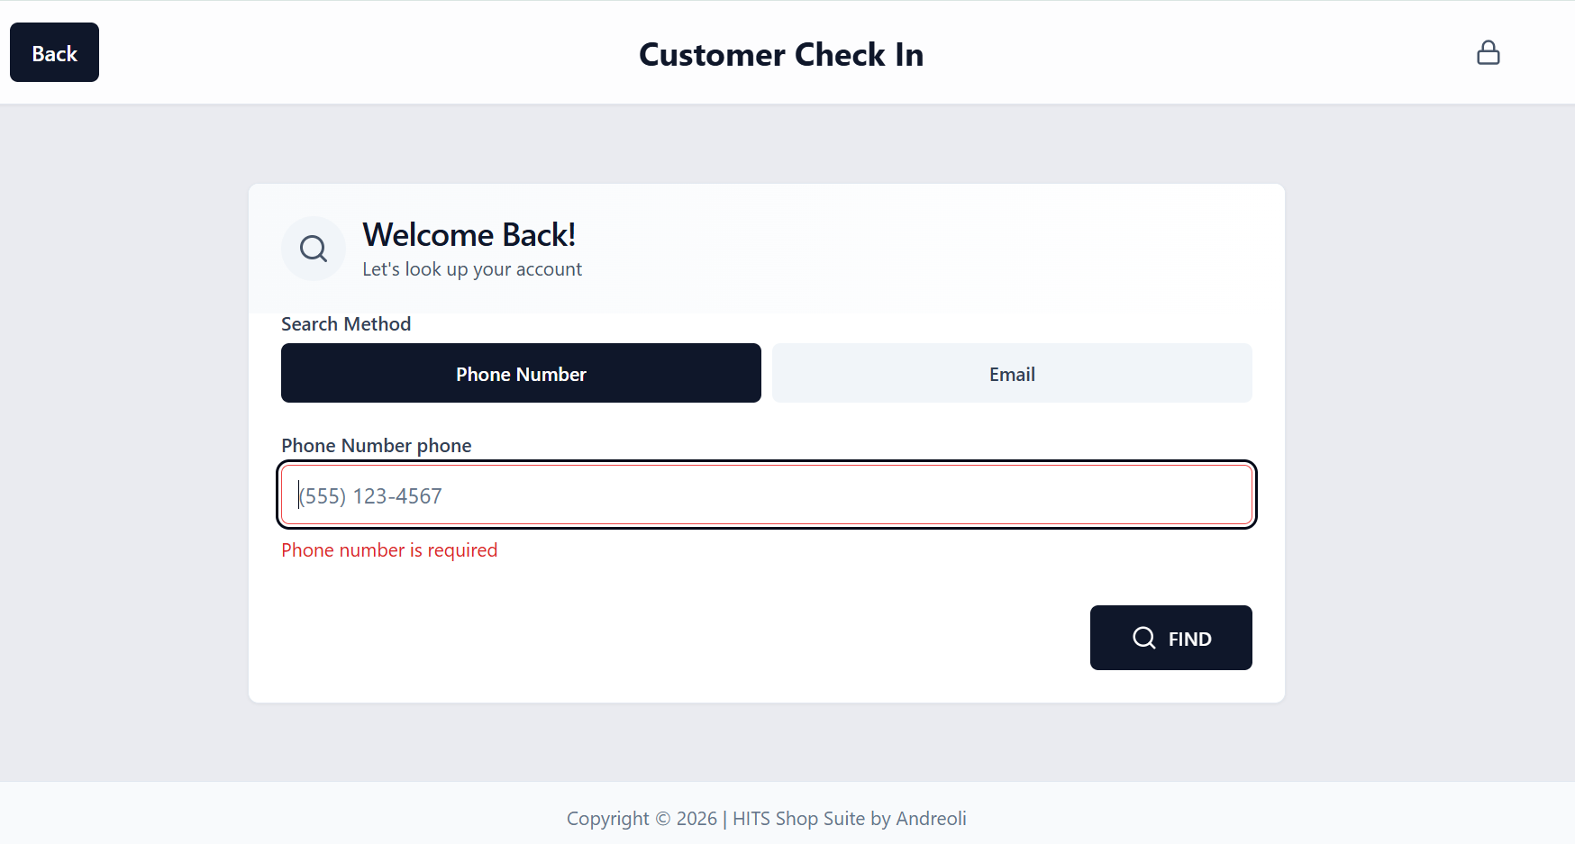Click the 2026 year in the footer
This screenshot has height=844, width=1575.
696,819
